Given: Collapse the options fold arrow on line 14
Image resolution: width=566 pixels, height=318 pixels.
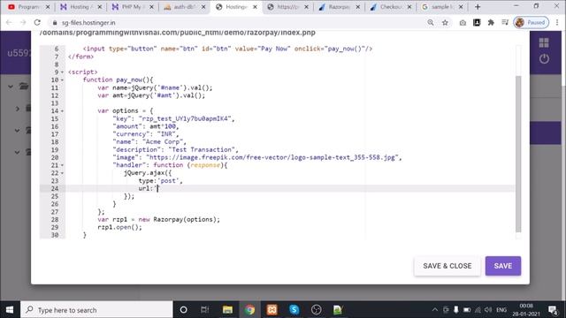Looking at the screenshot, I should click(63, 111).
